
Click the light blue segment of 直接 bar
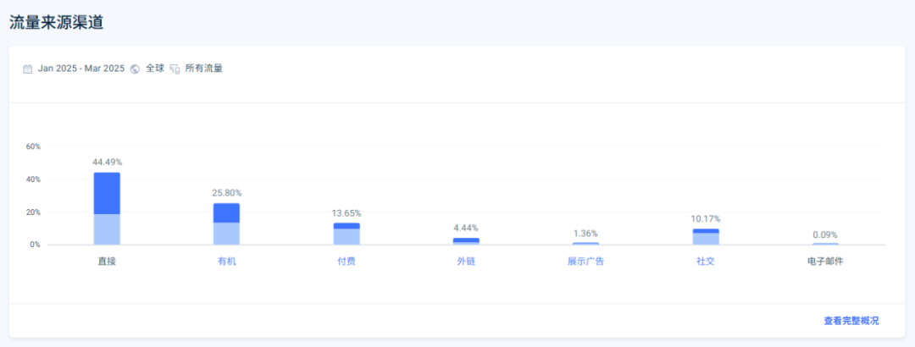(x=107, y=229)
